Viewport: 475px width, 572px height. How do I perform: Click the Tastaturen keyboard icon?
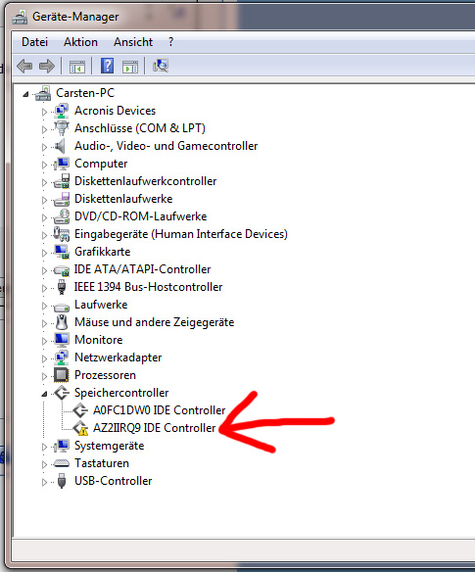click(x=62, y=463)
